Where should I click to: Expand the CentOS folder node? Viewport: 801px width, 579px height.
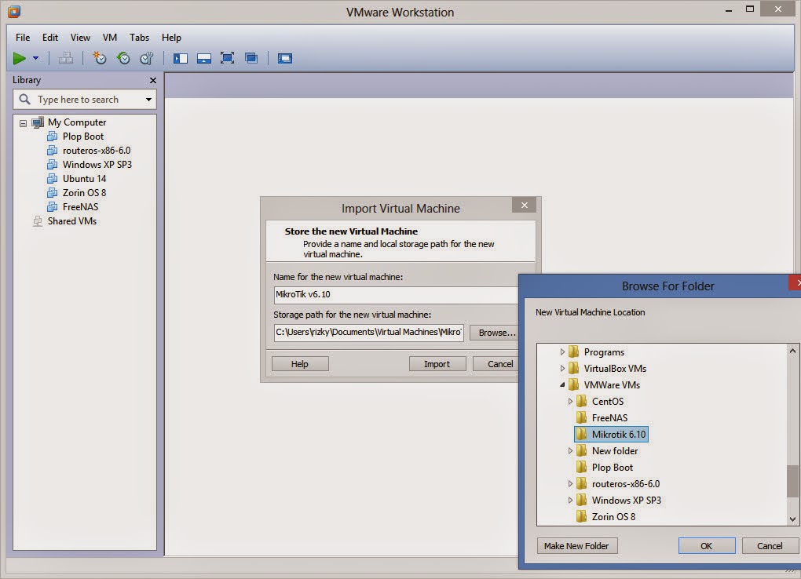pyautogui.click(x=571, y=402)
